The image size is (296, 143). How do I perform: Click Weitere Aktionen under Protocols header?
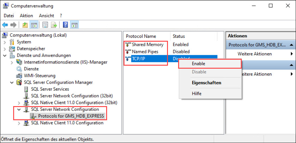point(255,54)
